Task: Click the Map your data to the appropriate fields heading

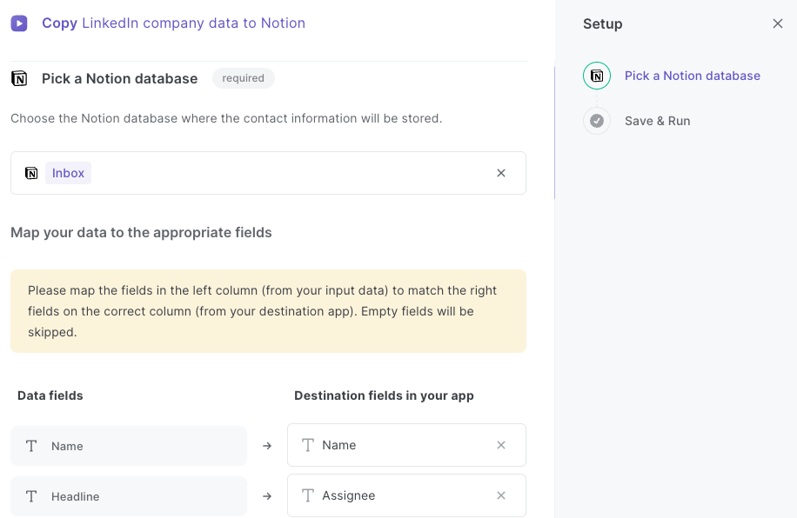Action: [x=141, y=233]
